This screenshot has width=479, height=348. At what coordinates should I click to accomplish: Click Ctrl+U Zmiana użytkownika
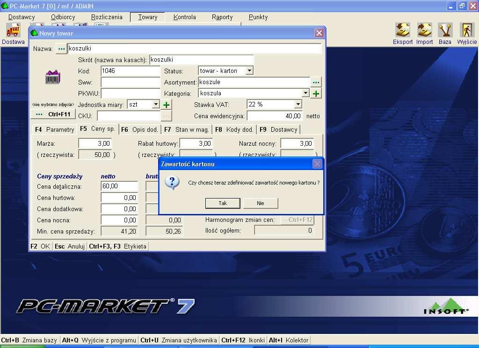click(x=179, y=340)
